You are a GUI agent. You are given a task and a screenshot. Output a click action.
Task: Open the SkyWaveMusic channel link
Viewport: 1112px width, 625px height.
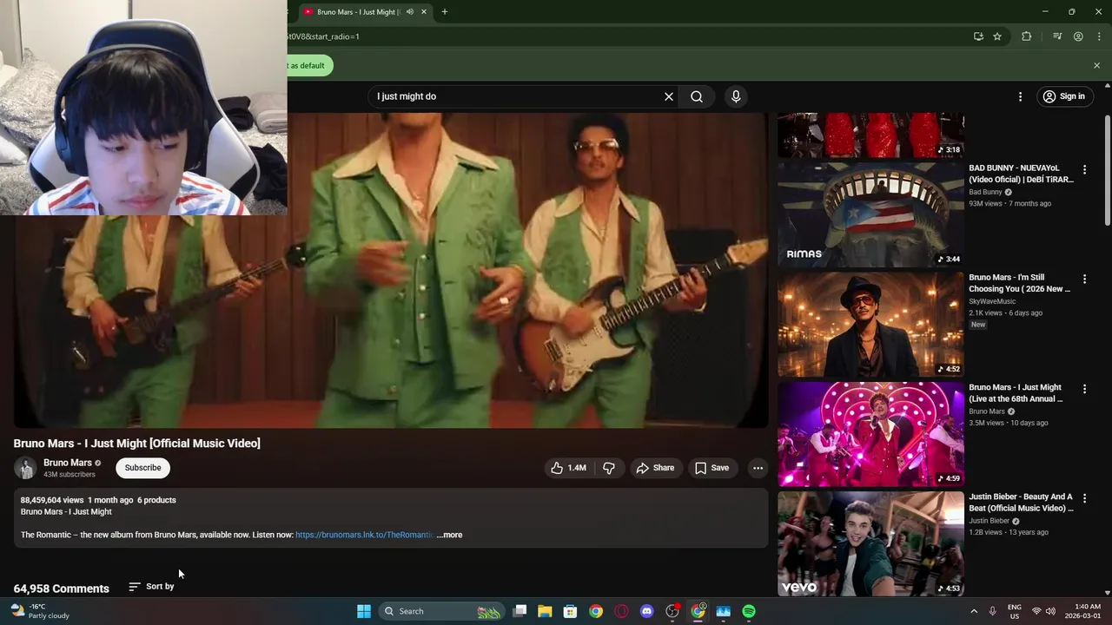coord(992,301)
